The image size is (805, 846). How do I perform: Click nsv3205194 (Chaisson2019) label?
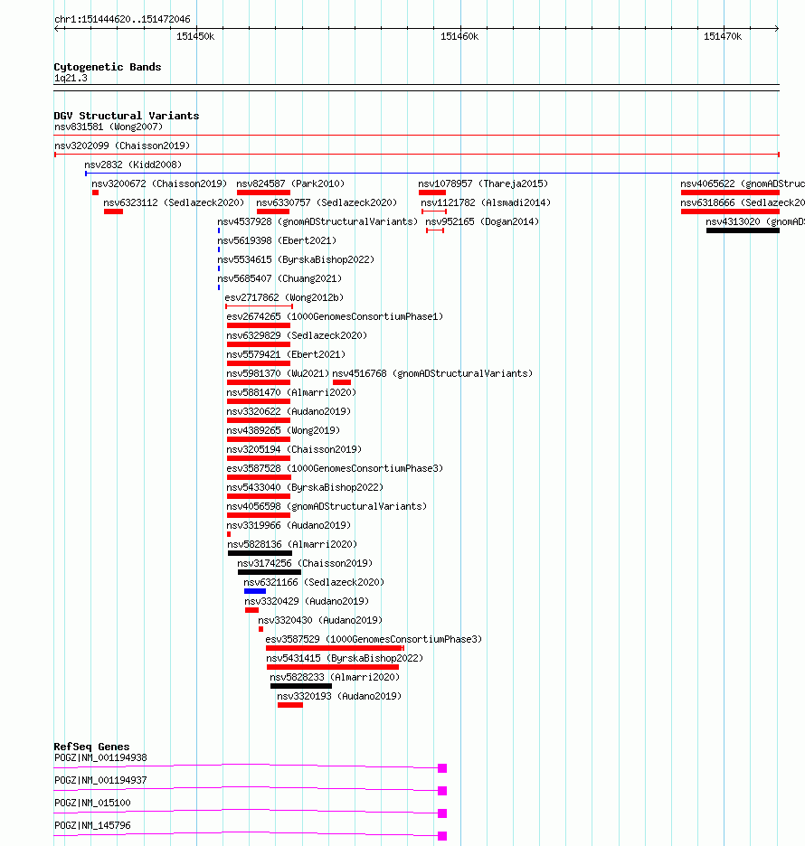[x=294, y=449]
